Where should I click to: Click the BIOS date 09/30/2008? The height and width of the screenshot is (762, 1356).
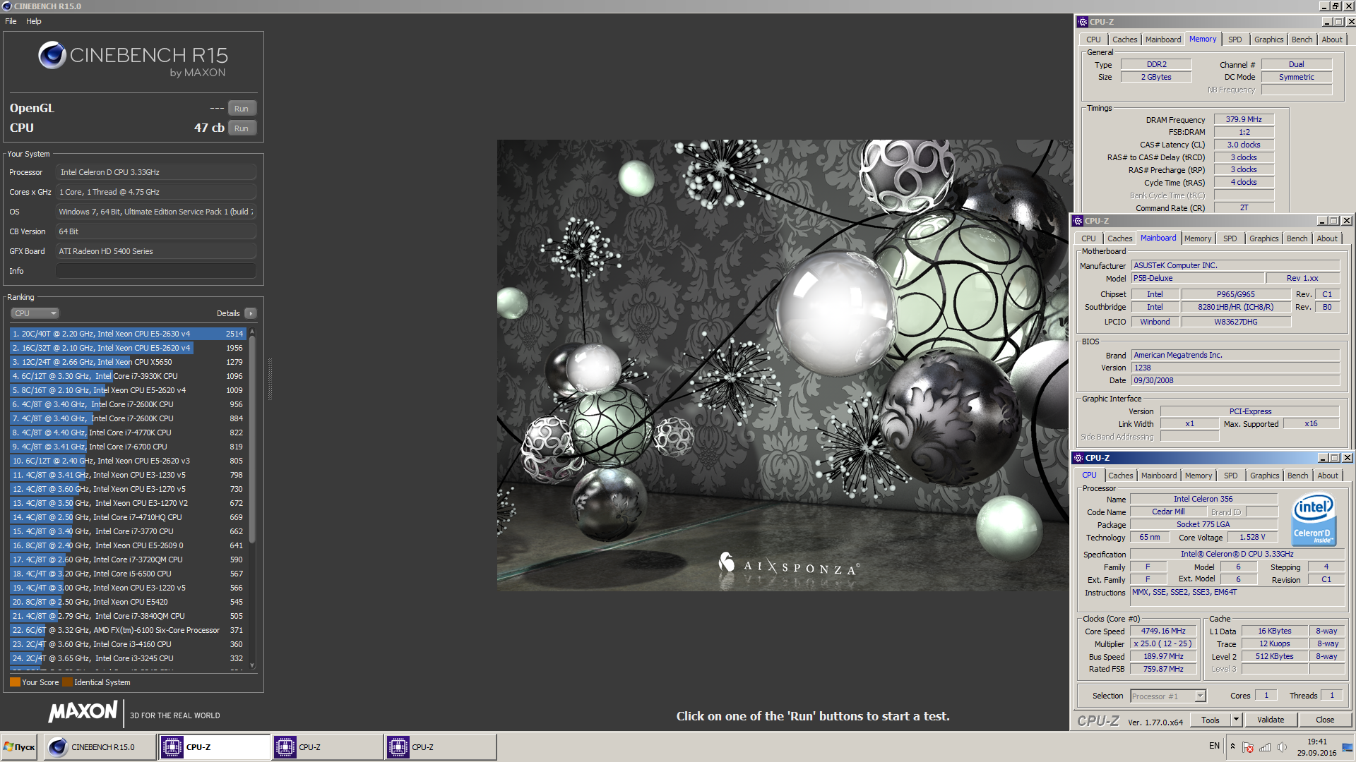tap(1235, 381)
